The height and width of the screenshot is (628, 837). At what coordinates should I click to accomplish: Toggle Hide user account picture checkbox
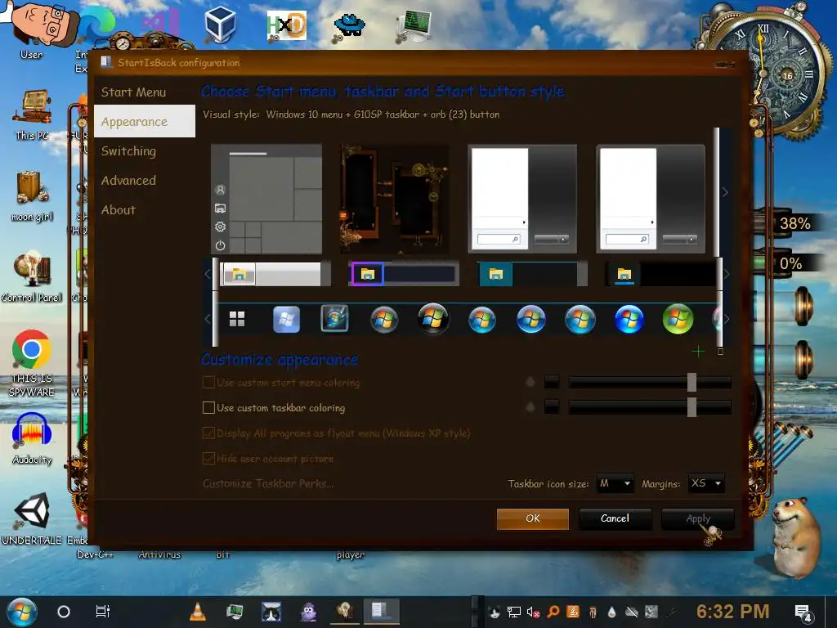coord(208,458)
